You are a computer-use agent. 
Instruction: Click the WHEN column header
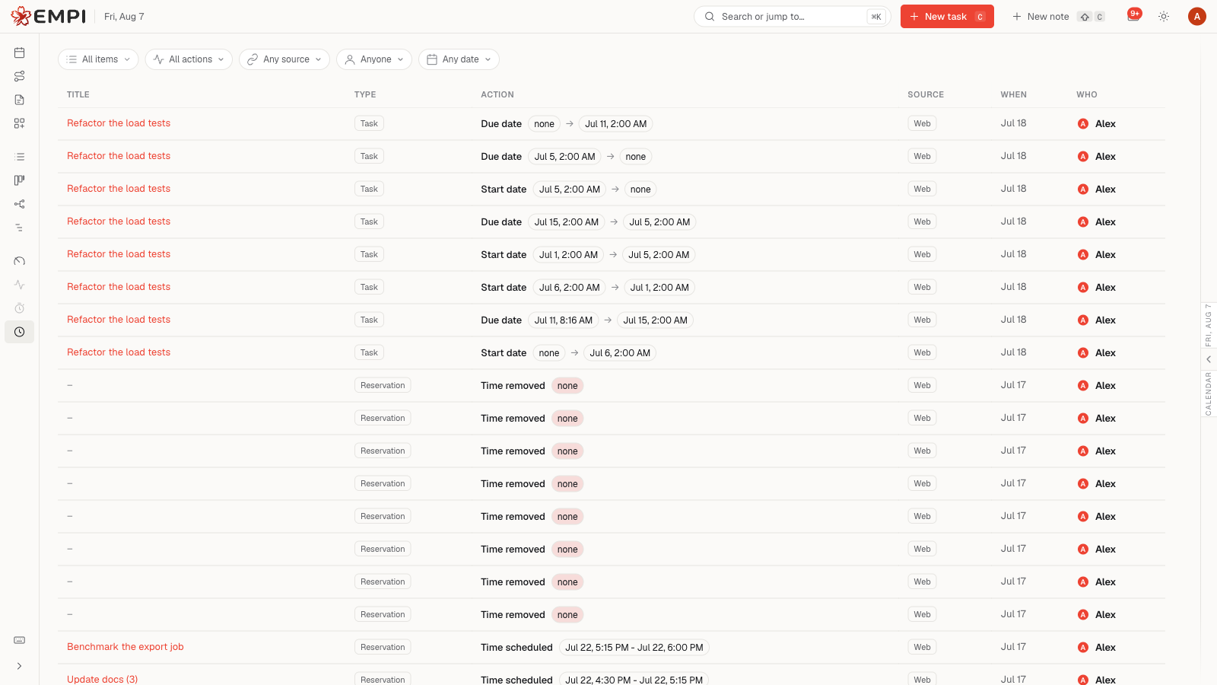(x=1014, y=94)
